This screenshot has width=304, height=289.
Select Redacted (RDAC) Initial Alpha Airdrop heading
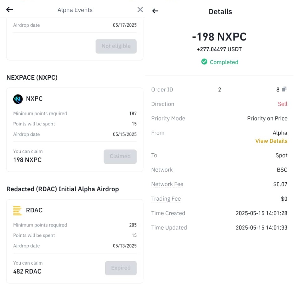63,189
